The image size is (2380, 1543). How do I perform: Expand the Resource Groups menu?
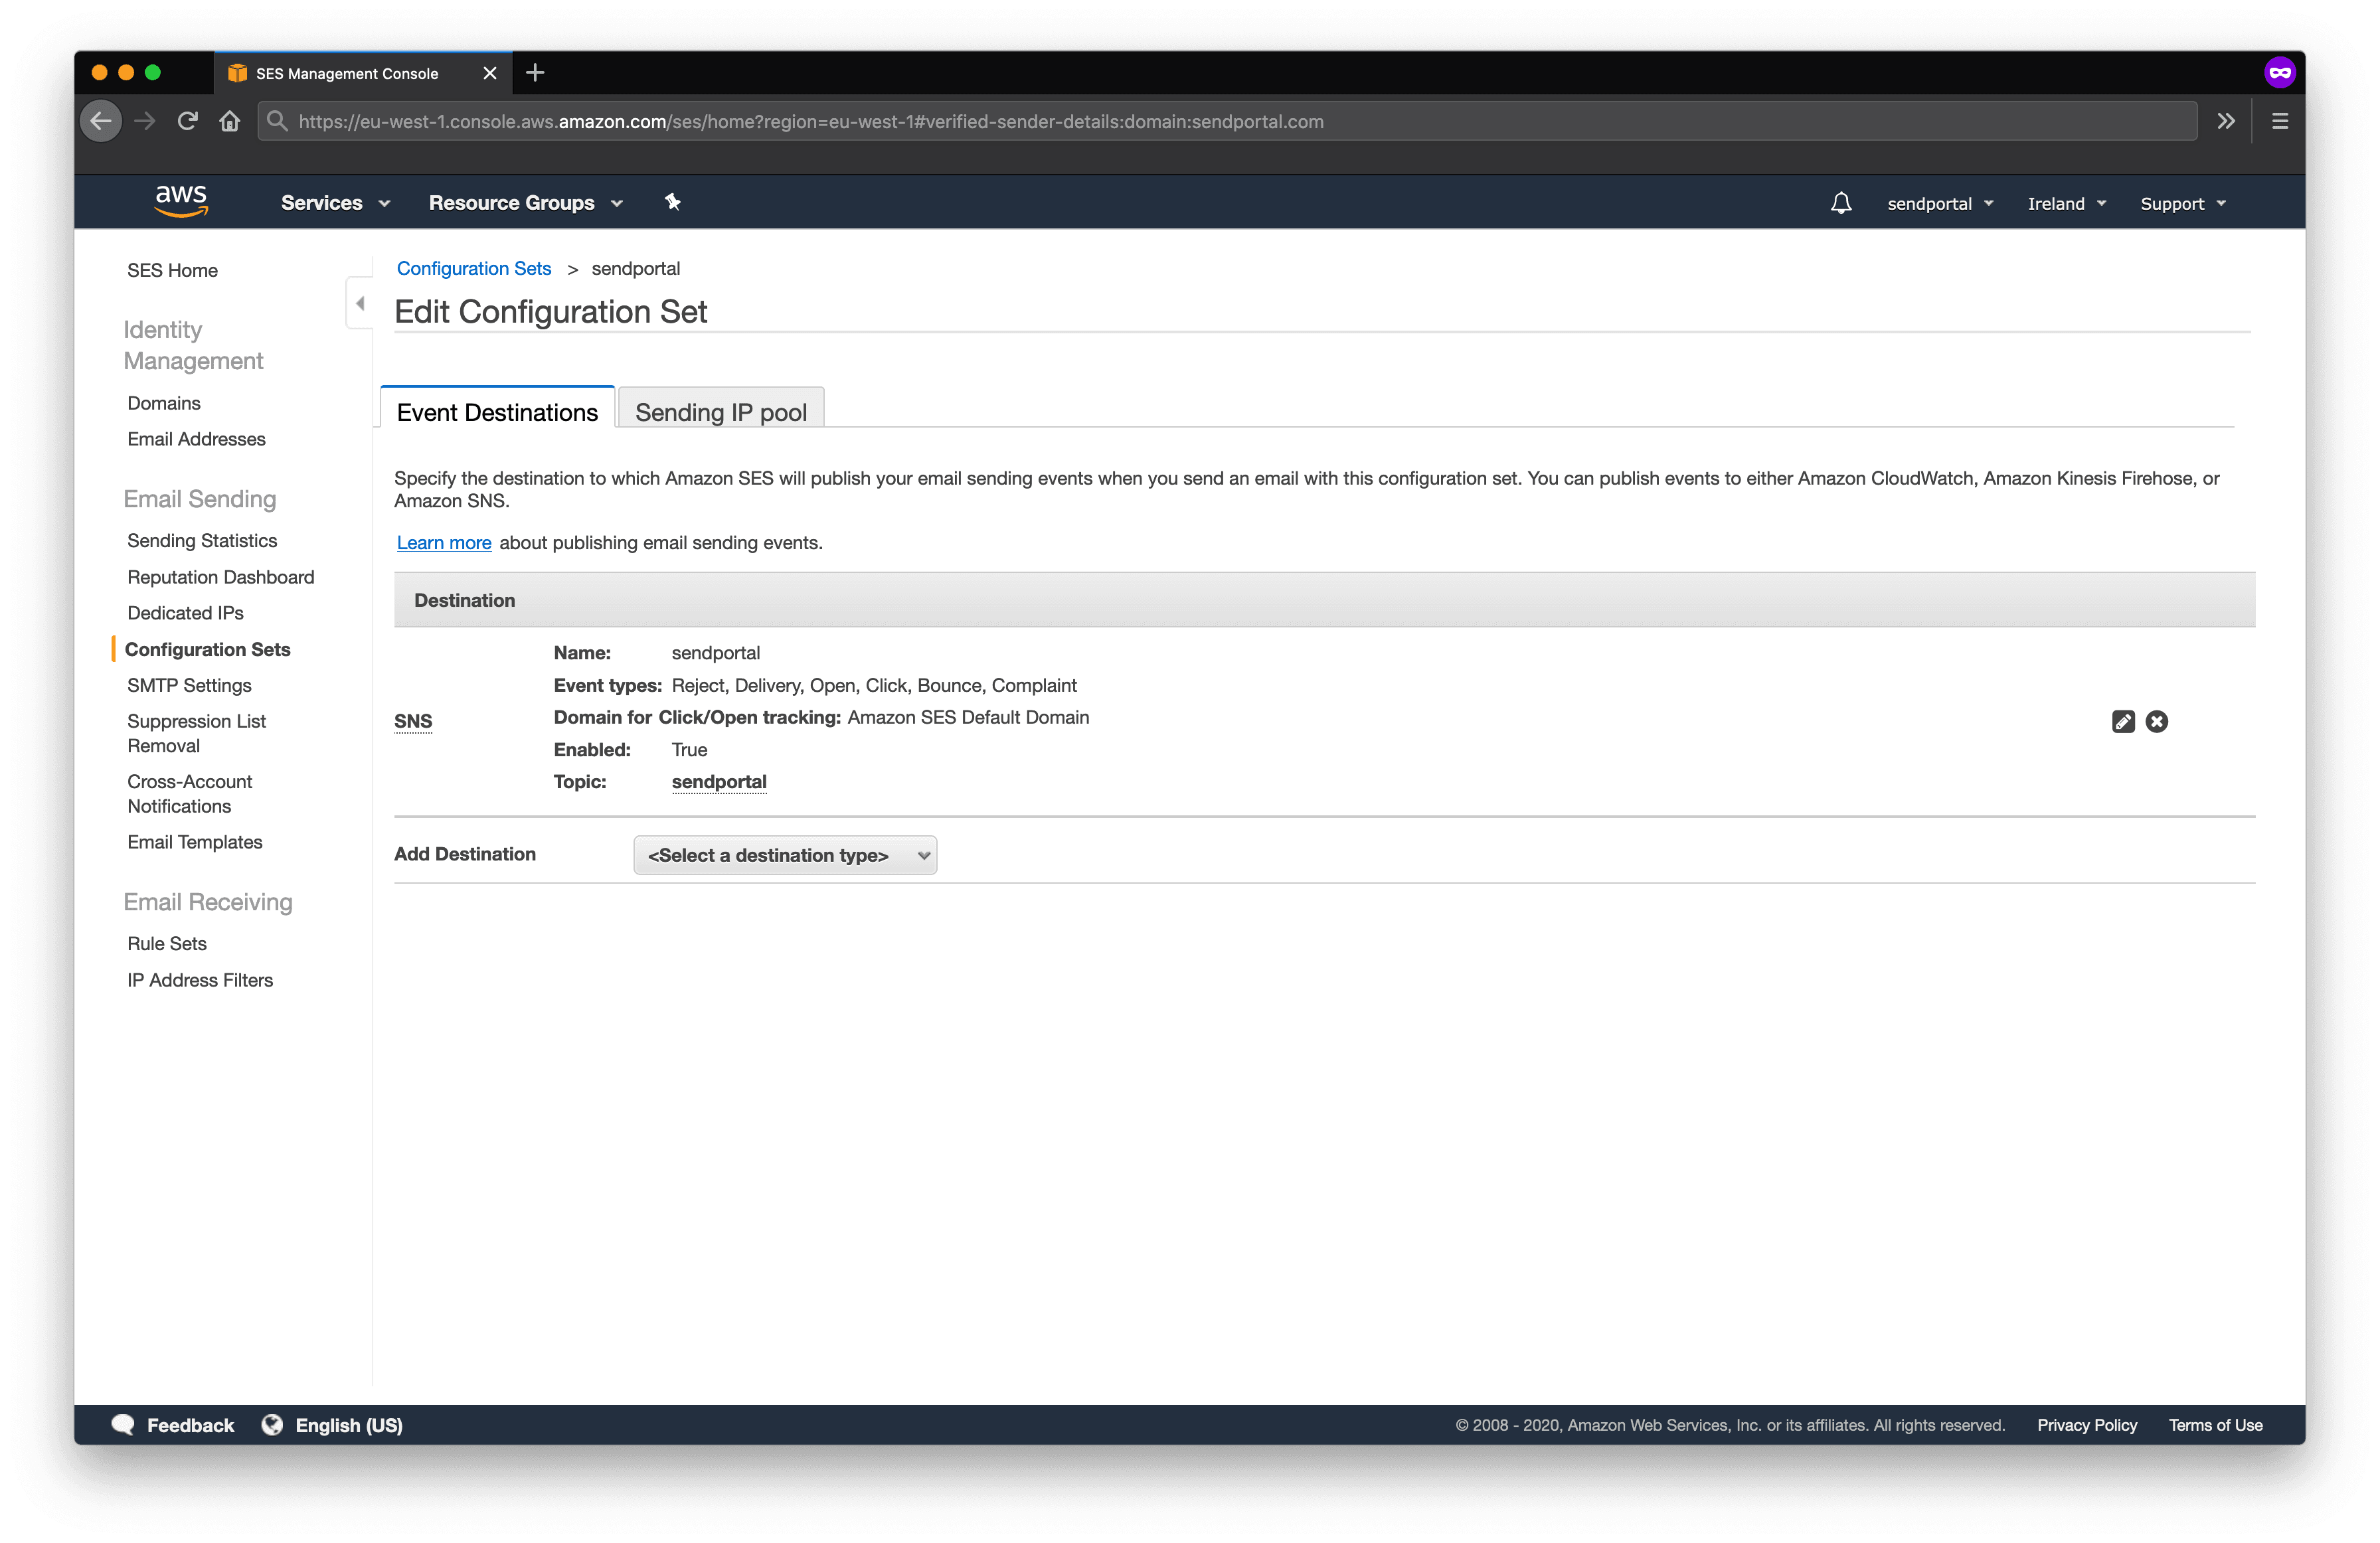pyautogui.click(x=526, y=203)
